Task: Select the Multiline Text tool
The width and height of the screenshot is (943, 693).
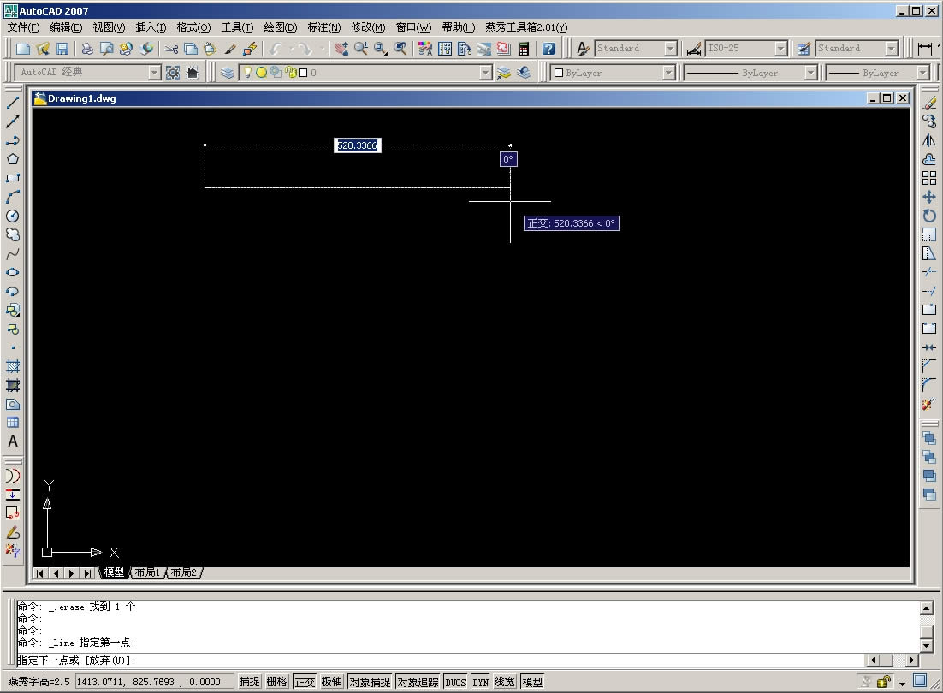Action: click(x=13, y=441)
